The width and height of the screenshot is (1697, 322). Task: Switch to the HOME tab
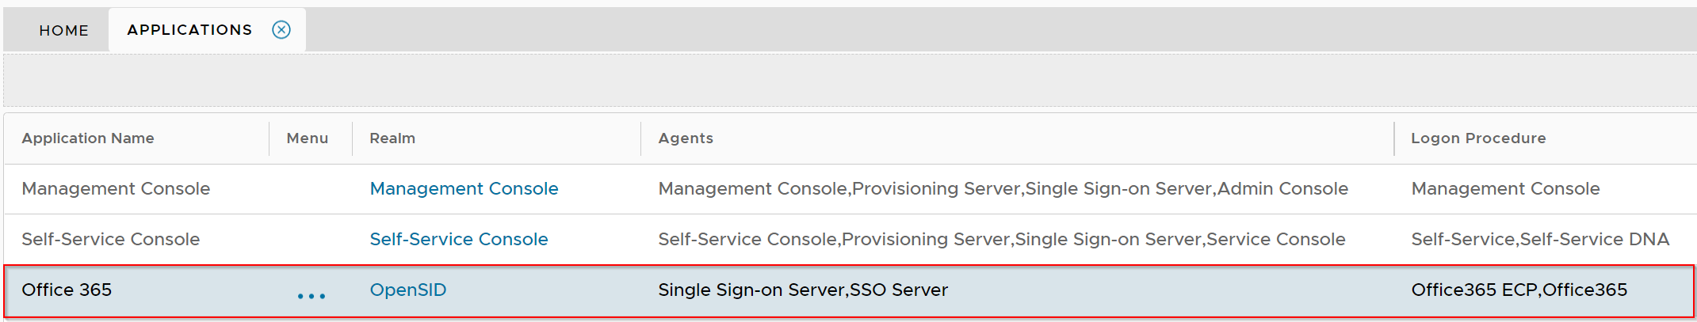coord(64,31)
